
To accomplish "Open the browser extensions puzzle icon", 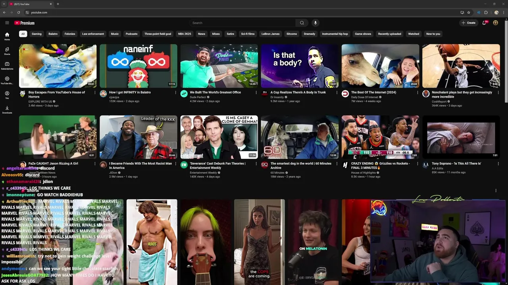I will [x=486, y=12].
